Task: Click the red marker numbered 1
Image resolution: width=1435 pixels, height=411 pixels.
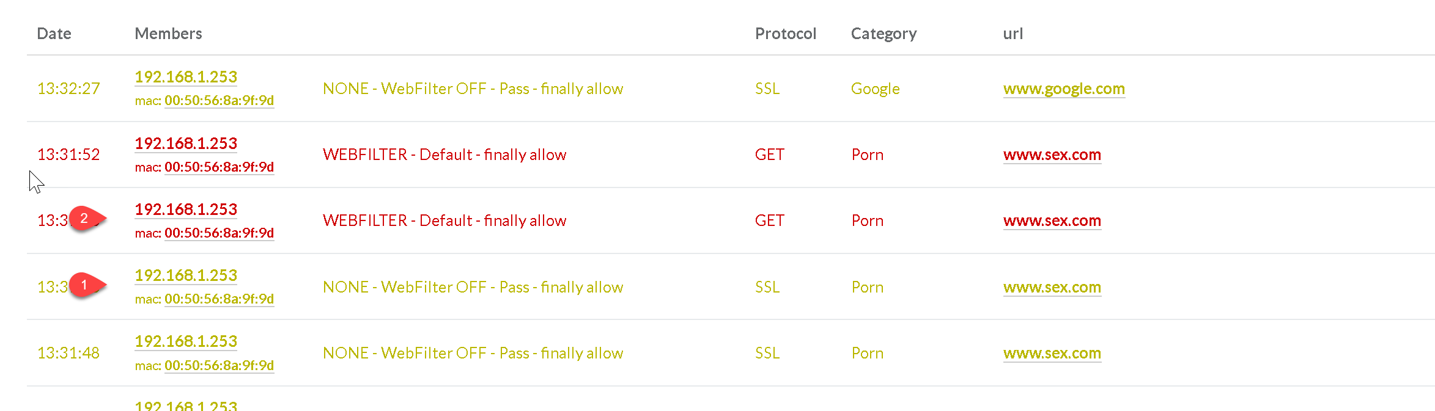Action: [85, 285]
